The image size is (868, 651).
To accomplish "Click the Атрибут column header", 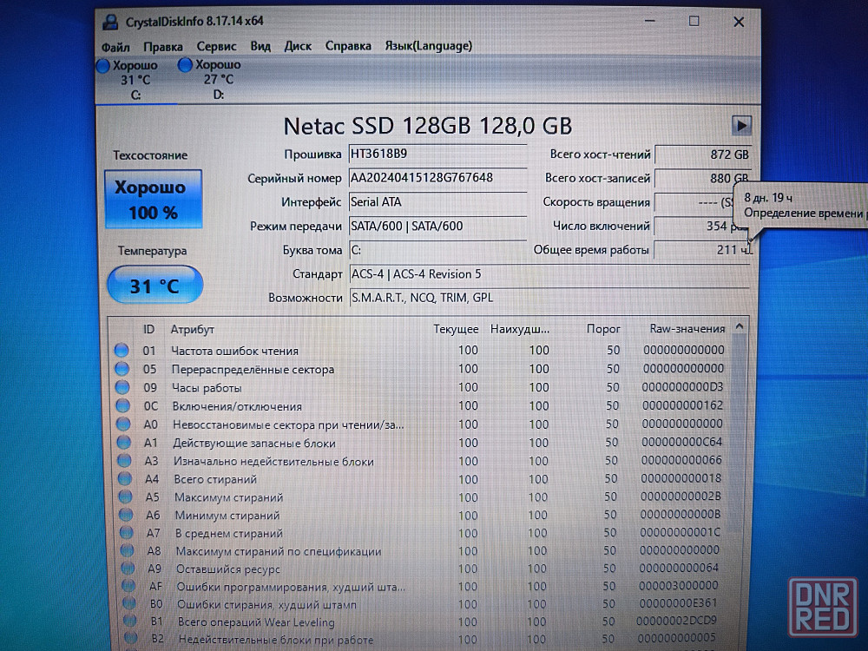I will coord(192,329).
